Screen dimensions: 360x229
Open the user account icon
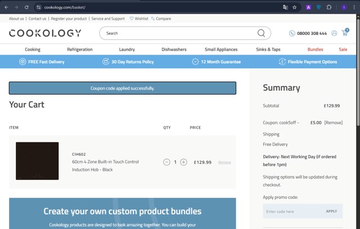pyautogui.click(x=334, y=33)
